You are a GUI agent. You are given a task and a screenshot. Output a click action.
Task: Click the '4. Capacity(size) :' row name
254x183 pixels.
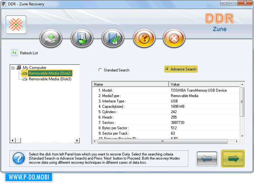point(111,106)
